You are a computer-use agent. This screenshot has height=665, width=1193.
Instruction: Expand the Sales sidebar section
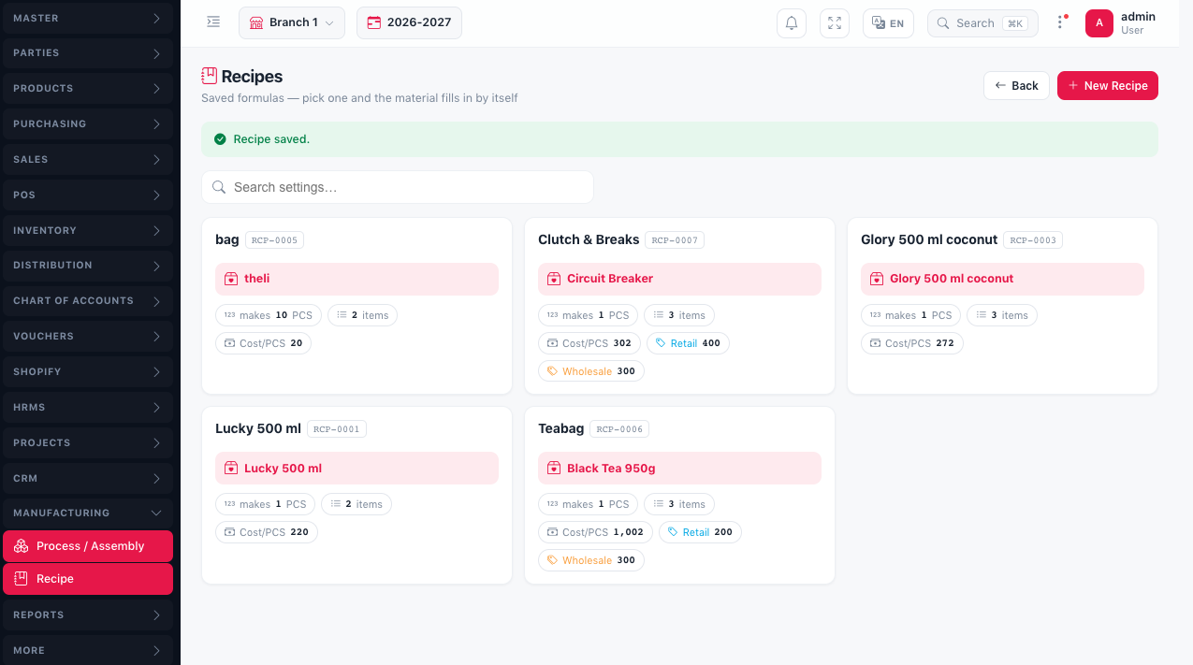click(x=87, y=159)
